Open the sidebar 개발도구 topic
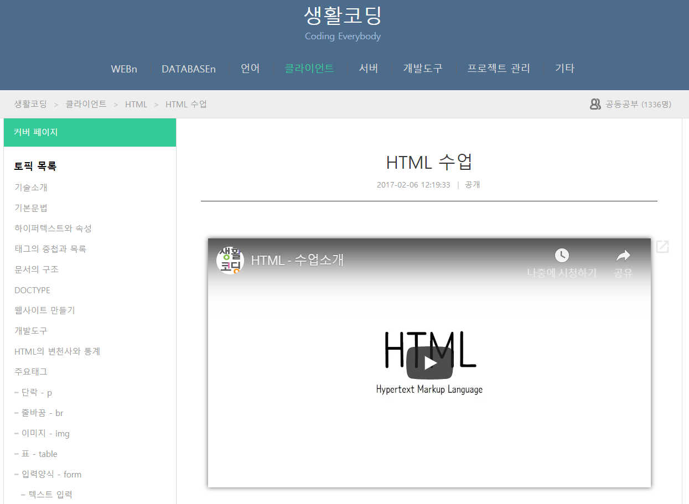Image resolution: width=689 pixels, height=504 pixels. pos(31,331)
